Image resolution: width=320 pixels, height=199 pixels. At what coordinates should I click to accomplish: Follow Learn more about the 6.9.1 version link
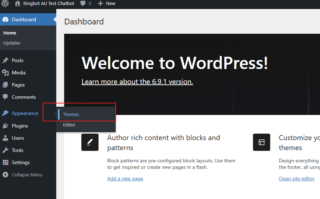137,82
